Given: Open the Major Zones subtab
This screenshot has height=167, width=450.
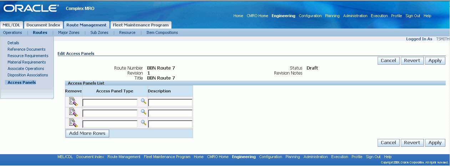Looking at the screenshot, I should (x=69, y=32).
